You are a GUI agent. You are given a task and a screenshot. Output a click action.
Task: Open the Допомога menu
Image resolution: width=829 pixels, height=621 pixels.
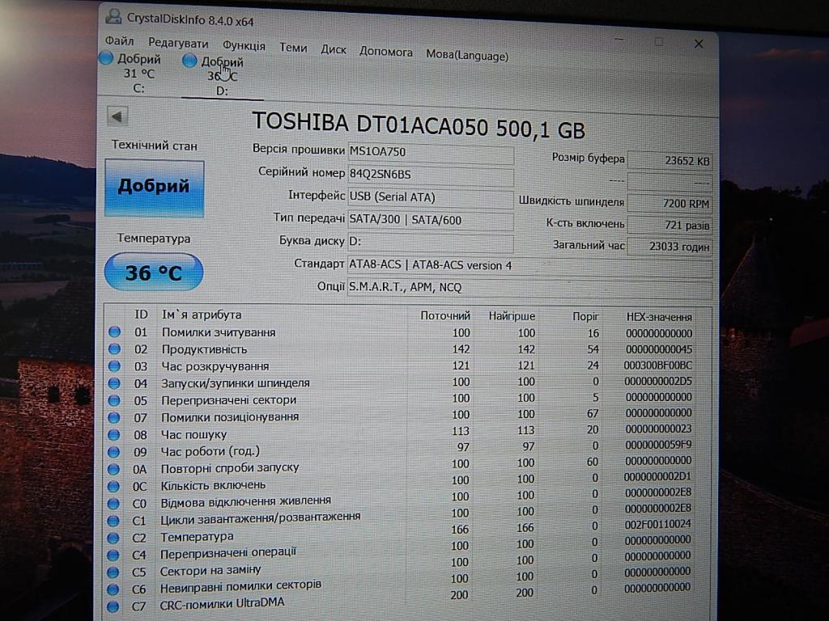click(x=385, y=52)
